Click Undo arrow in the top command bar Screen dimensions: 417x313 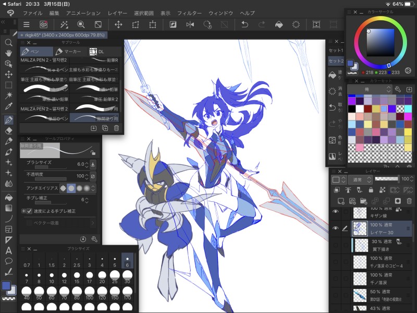(x=244, y=25)
